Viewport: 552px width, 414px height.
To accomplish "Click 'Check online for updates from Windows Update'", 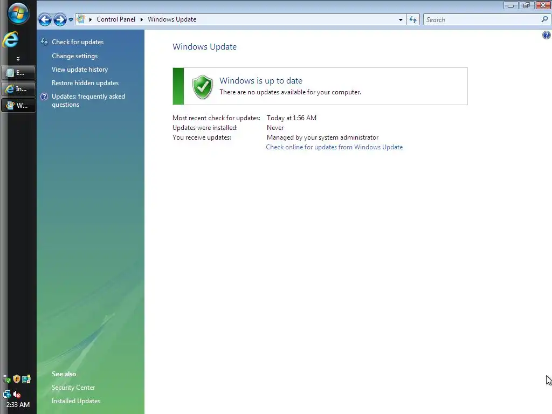I will [334, 147].
